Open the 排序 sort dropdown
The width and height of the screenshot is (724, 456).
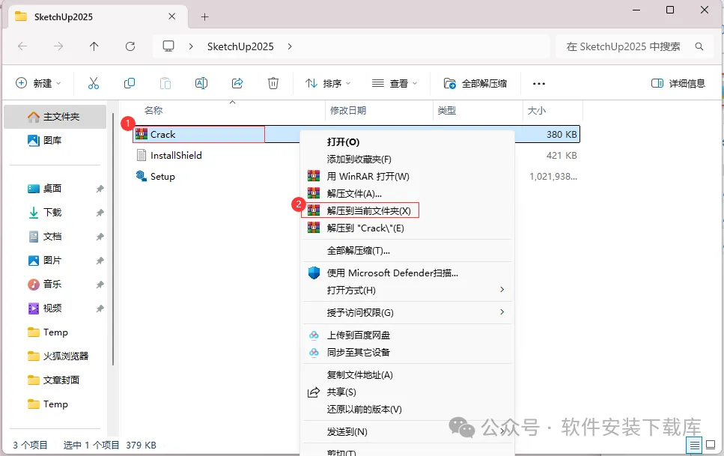[x=328, y=83]
